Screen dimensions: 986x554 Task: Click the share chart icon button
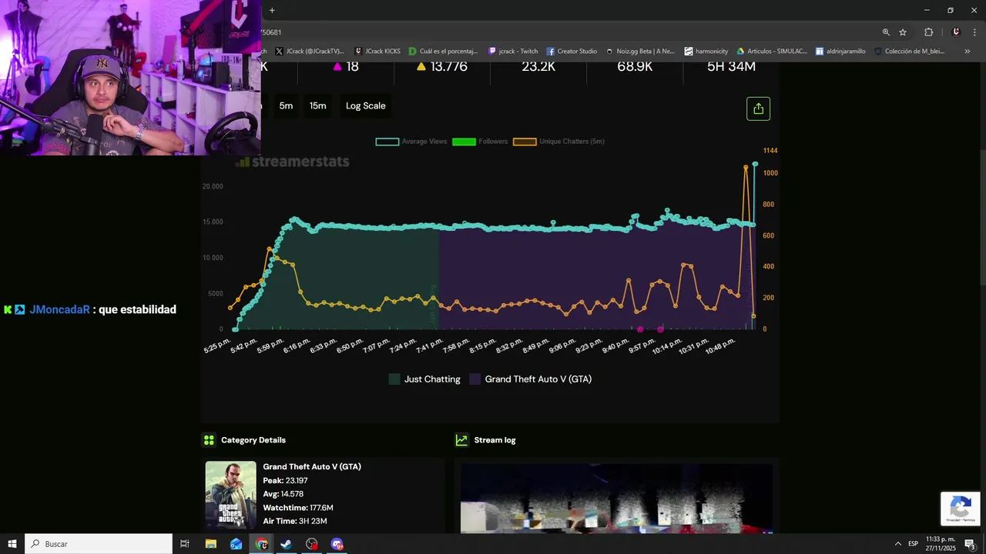758,108
